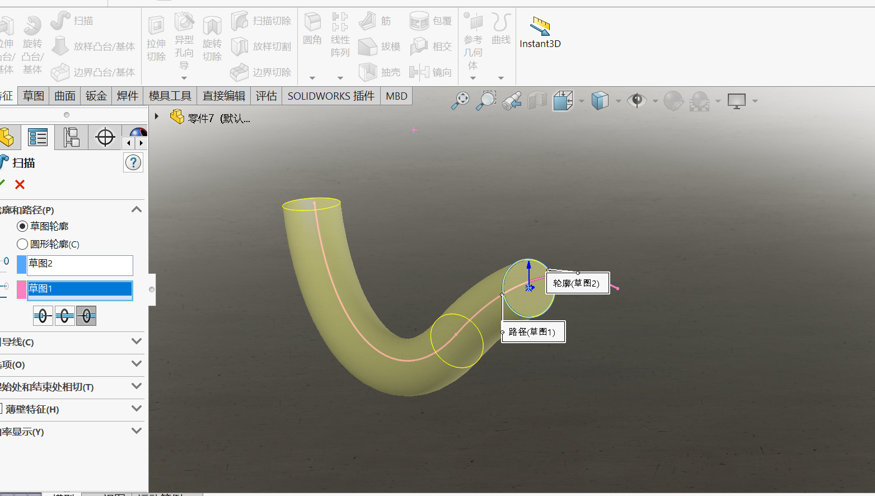
Task: Open the ConfigurationManager tab icon
Action: [x=71, y=137]
